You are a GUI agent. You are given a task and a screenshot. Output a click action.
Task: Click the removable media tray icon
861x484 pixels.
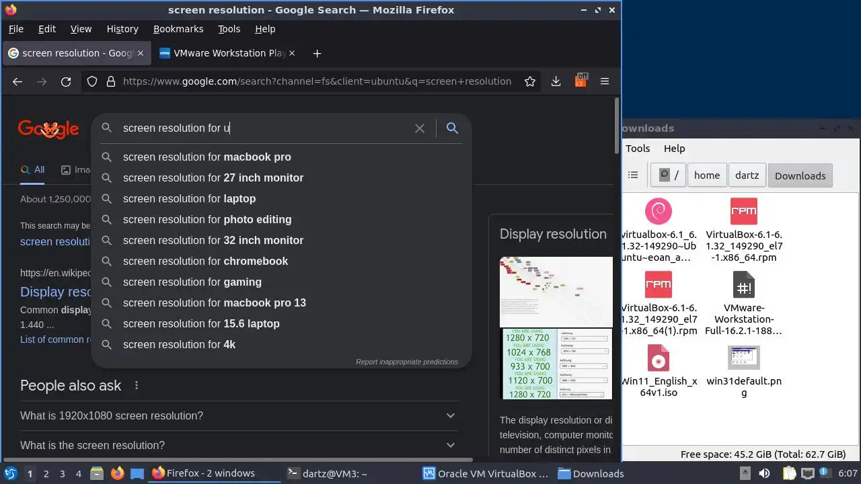(745, 473)
